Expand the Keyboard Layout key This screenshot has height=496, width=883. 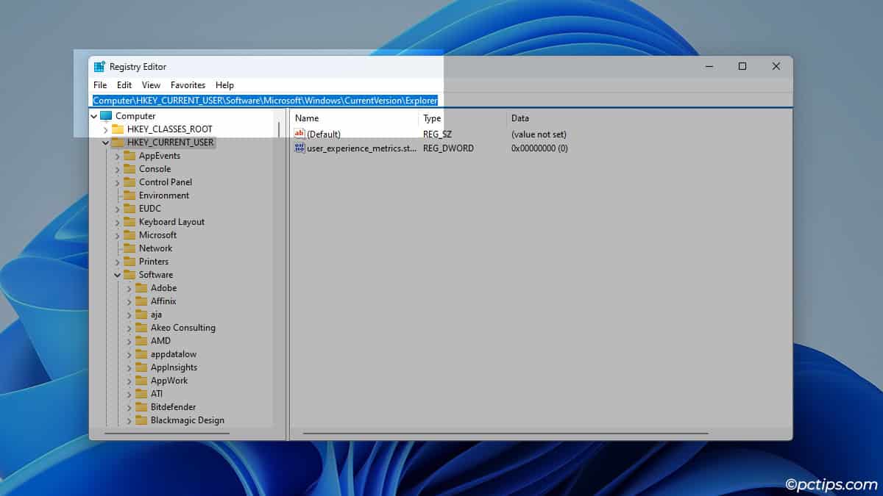point(118,222)
